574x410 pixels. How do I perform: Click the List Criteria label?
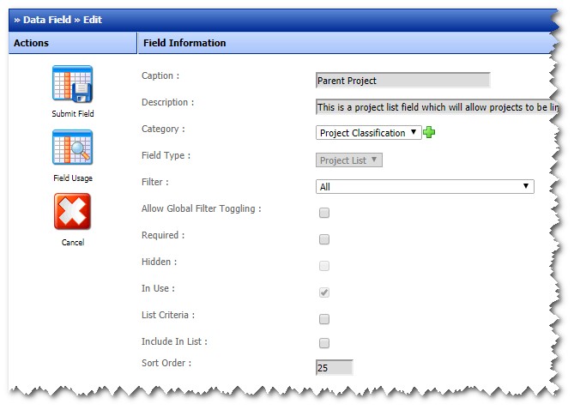[168, 315]
